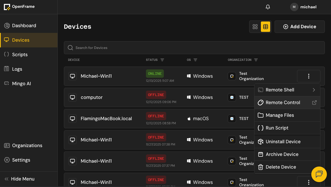This screenshot has width=331, height=187.
Task: Choose Run Script in context menu
Action: pos(287,128)
